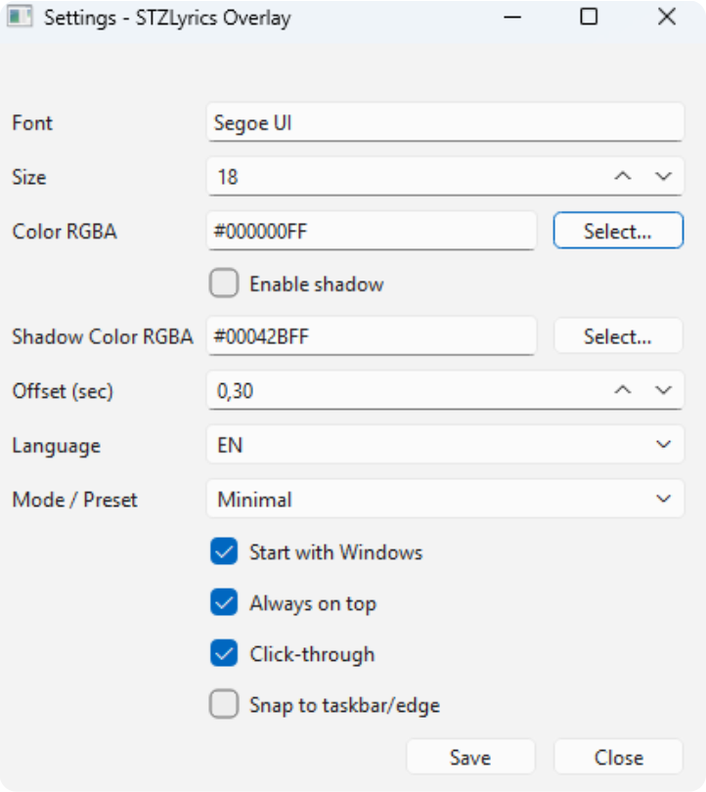Expand the Mode / Preset dropdown
The height and width of the screenshot is (792, 706).
[x=445, y=500]
